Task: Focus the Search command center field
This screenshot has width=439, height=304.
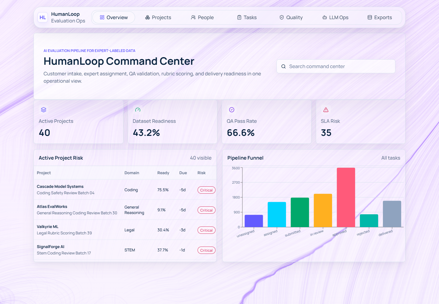Action: (336, 66)
